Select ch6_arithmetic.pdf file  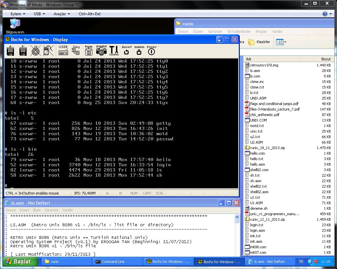click(x=262, y=115)
